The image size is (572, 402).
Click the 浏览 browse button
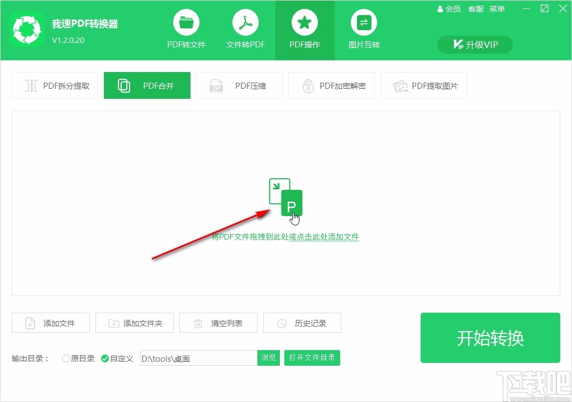268,358
